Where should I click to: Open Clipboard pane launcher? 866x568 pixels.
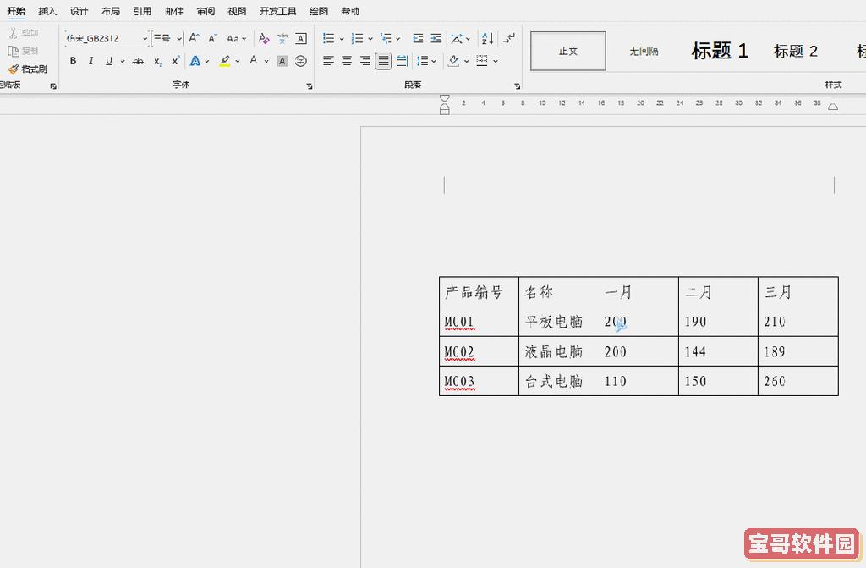tap(53, 86)
